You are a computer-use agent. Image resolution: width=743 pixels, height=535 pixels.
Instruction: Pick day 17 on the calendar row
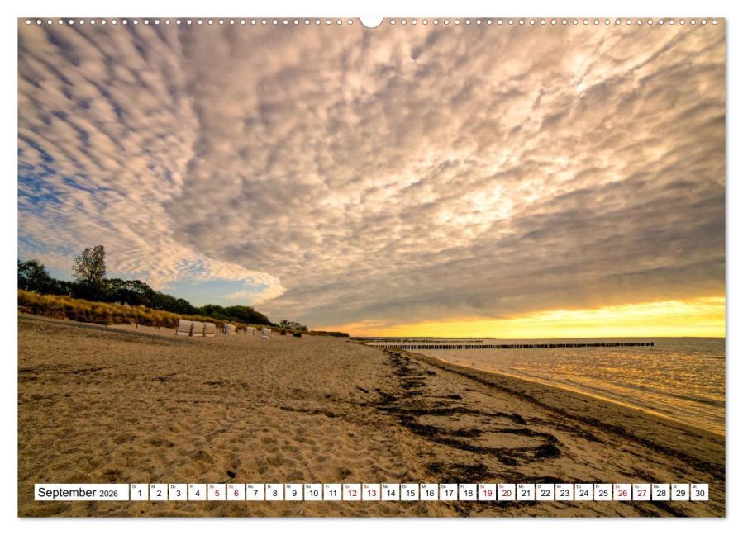coord(448,493)
